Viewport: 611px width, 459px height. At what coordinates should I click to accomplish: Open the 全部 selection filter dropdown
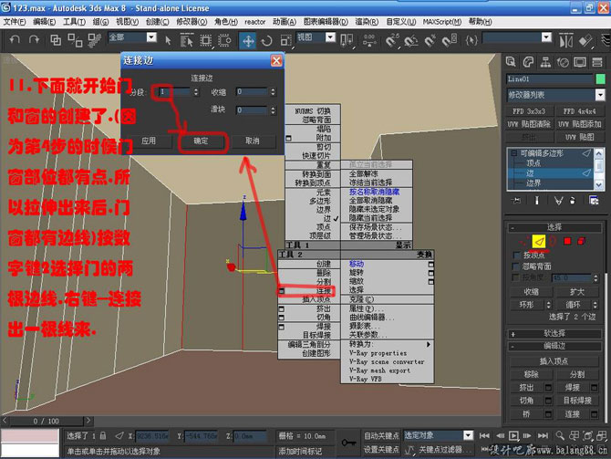tap(151, 37)
